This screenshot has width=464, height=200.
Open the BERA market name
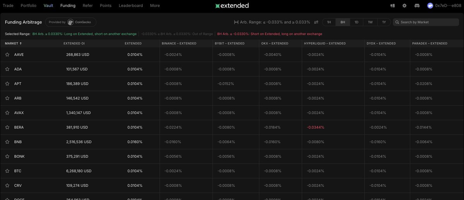(19, 127)
